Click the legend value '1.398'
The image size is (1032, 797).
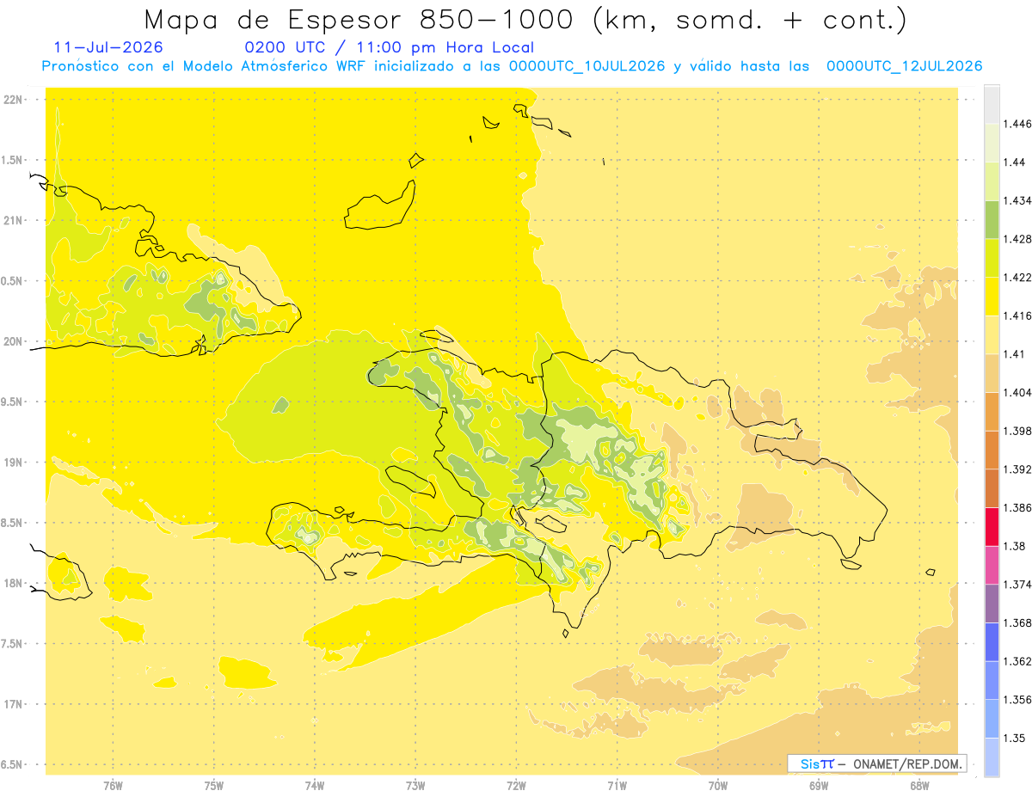click(x=1016, y=431)
